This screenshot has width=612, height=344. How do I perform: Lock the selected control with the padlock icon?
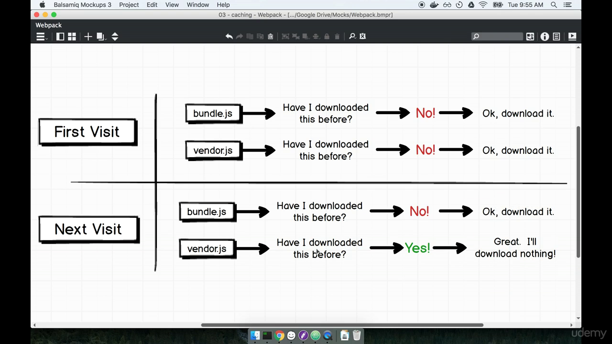326,36
